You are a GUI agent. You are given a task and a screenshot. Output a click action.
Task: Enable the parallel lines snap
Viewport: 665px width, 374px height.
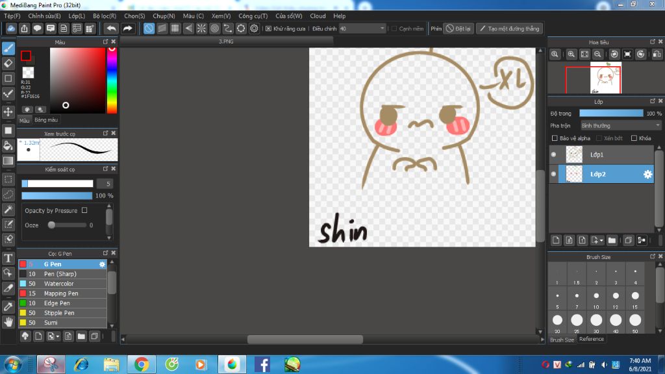[x=162, y=29]
